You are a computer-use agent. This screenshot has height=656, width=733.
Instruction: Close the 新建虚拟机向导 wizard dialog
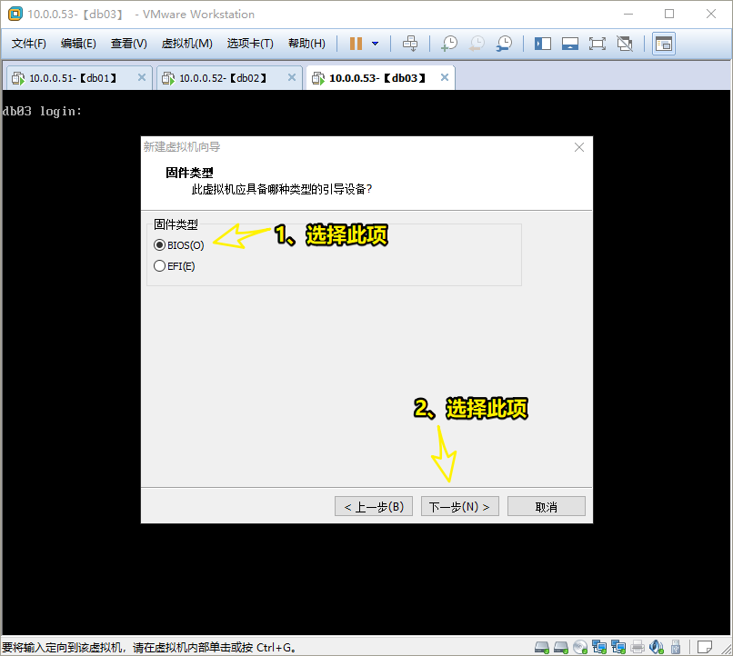pyautogui.click(x=579, y=147)
